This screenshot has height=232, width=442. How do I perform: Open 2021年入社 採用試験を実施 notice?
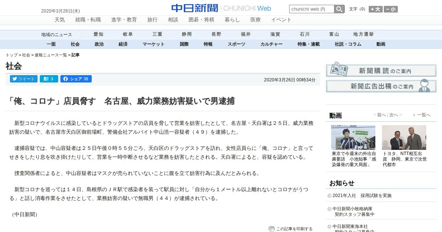pos(362,196)
